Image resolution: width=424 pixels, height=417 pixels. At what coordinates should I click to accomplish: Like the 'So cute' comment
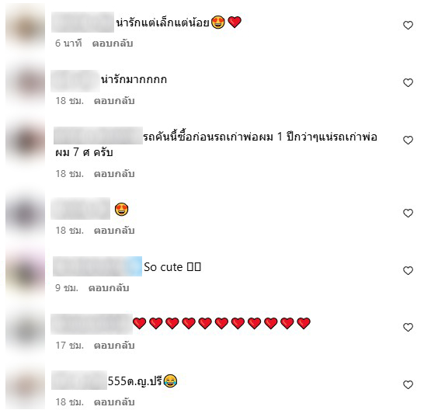[408, 270]
